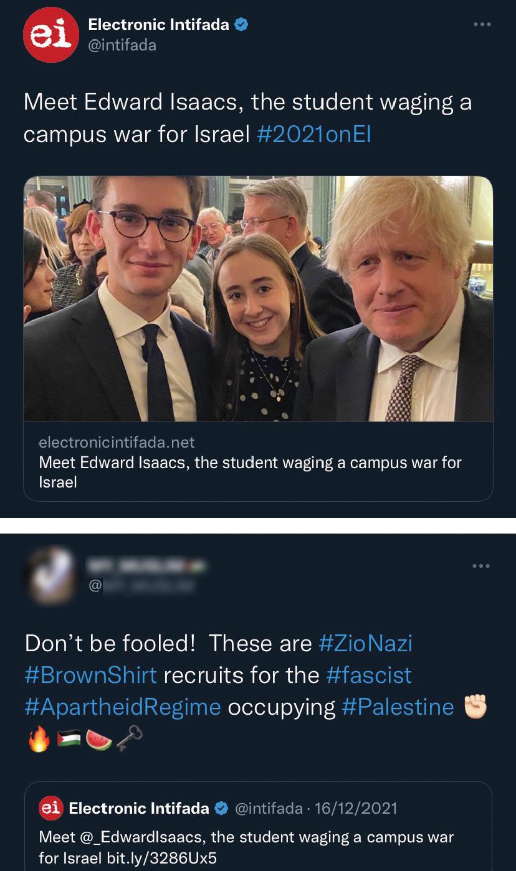Image resolution: width=516 pixels, height=871 pixels.
Task: Open the #2021onEI hashtag
Action: [x=313, y=134]
